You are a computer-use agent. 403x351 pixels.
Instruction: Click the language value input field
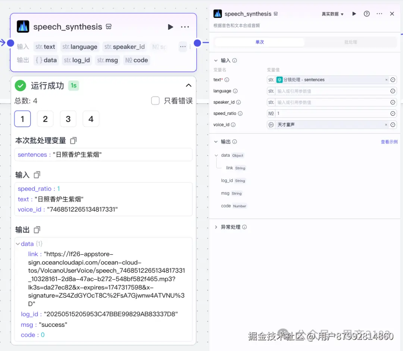coord(332,91)
